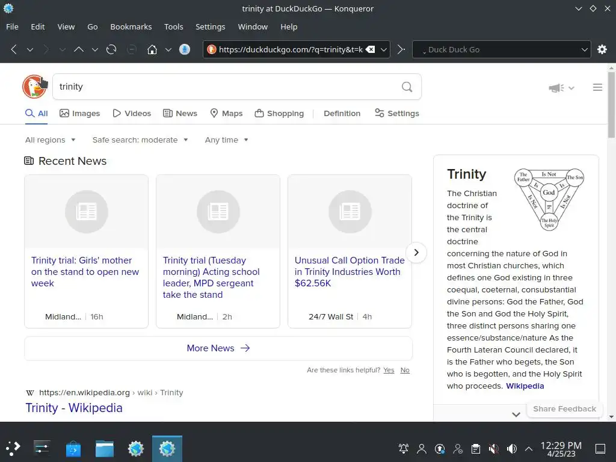Click No for links helpful
616x462 pixels.
point(405,370)
